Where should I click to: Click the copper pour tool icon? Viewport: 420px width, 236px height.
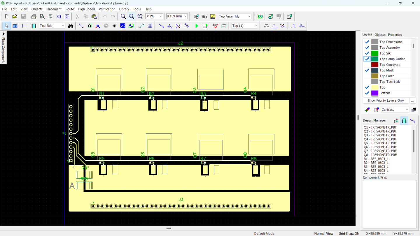click(123, 26)
